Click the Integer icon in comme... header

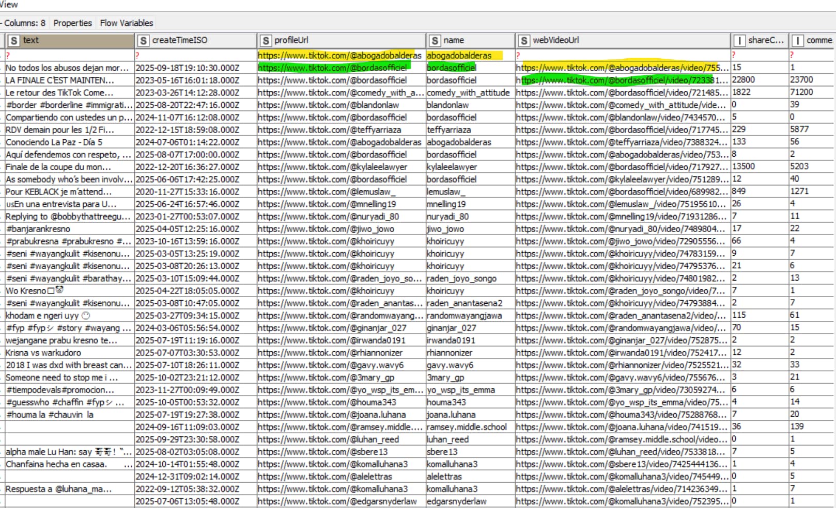click(798, 41)
